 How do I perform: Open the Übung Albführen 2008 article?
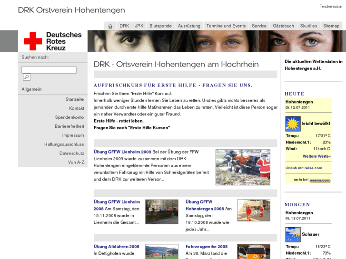point(116,247)
